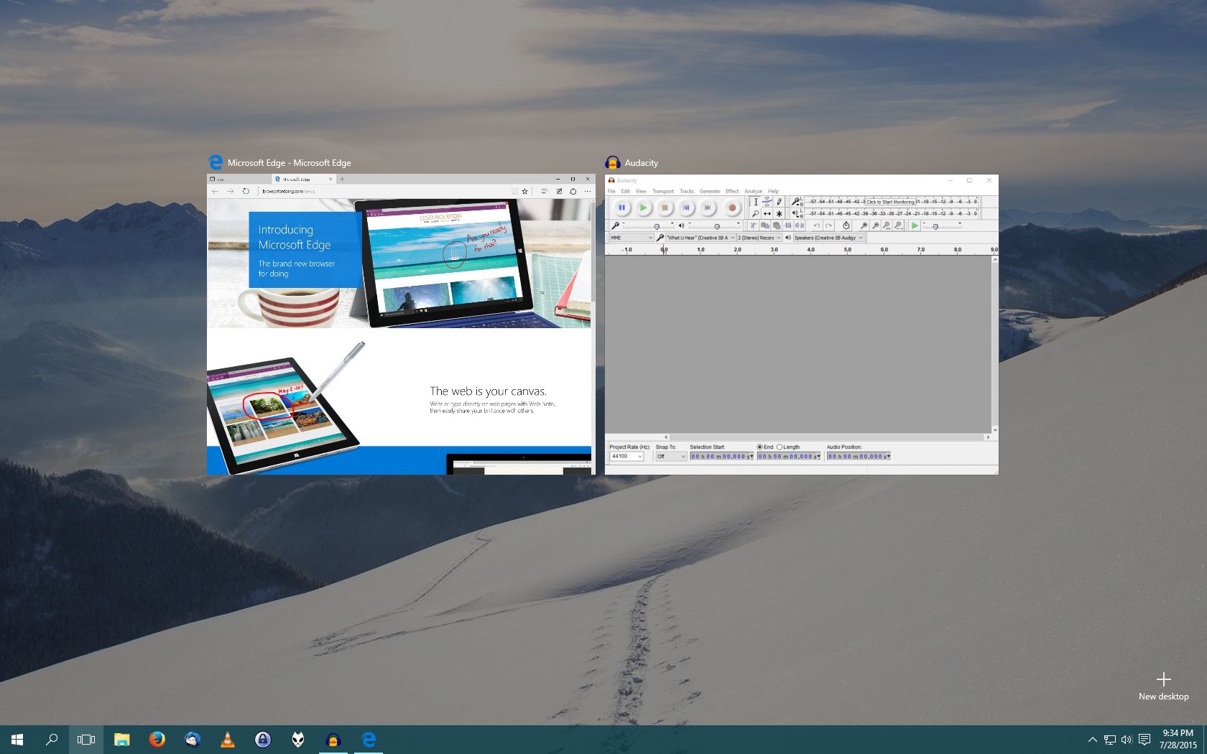The image size is (1207, 754).
Task: Click the Trim audio icon in Audacity
Action: pyautogui.click(x=788, y=225)
